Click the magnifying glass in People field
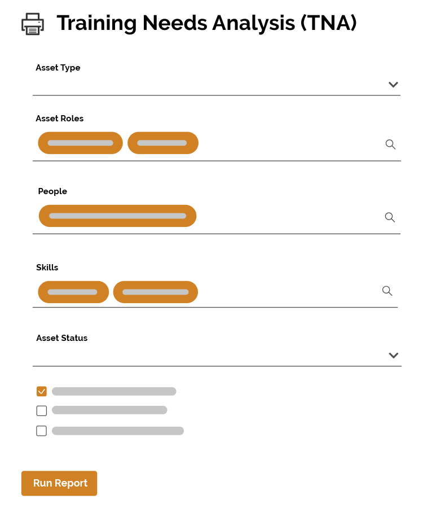 390,217
